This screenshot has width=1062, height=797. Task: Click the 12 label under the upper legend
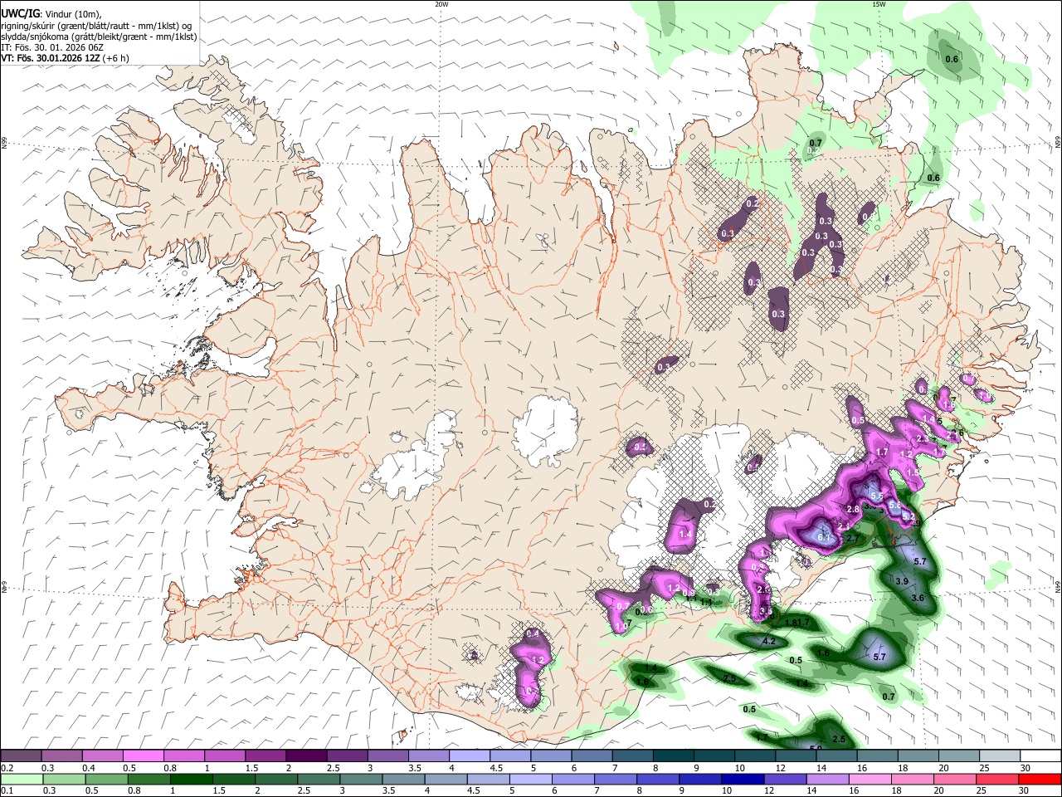pos(781,768)
